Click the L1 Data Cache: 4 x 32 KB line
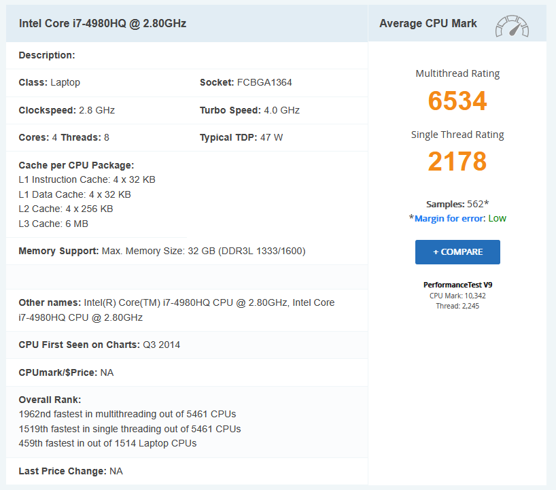This screenshot has height=490, width=556. point(75,194)
